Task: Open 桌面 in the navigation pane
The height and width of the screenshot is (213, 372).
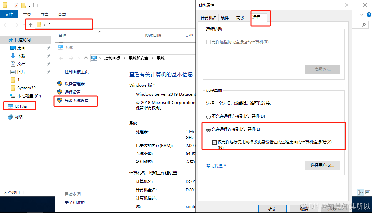Action: [21, 48]
